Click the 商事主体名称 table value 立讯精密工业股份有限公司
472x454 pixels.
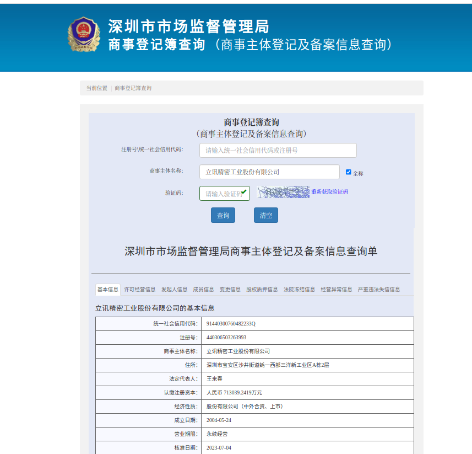238,351
